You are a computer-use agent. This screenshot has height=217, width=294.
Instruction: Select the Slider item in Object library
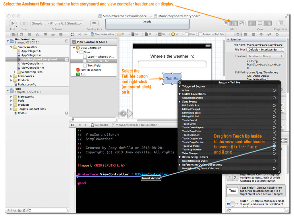[256, 203]
